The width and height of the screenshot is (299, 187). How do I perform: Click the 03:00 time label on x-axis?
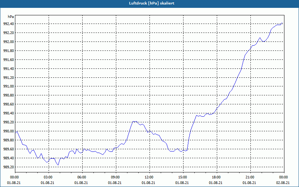click(48, 177)
